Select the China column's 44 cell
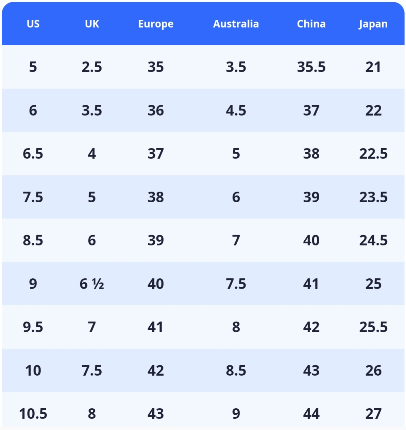Image resolution: width=406 pixels, height=430 pixels. click(311, 414)
